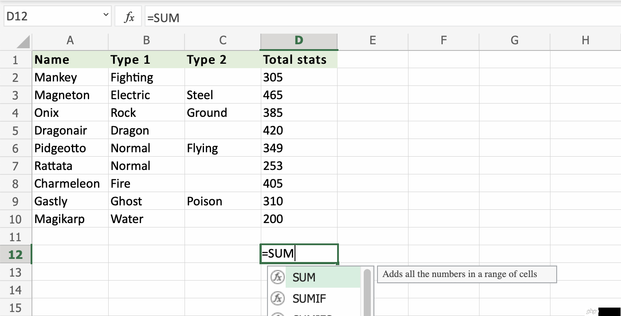
Task: Click the Poison type cell
Action: 223,201
